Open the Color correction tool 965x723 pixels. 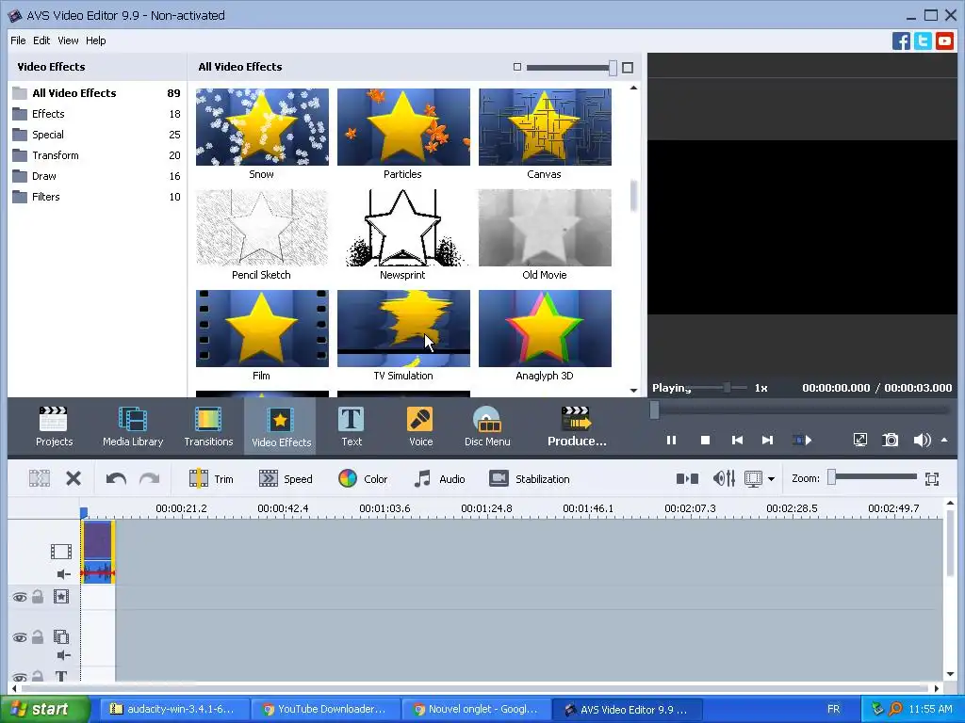(363, 479)
